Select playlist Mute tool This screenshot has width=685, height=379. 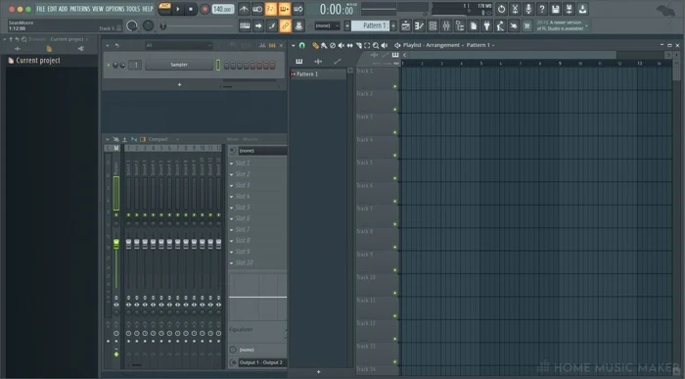tap(342, 45)
